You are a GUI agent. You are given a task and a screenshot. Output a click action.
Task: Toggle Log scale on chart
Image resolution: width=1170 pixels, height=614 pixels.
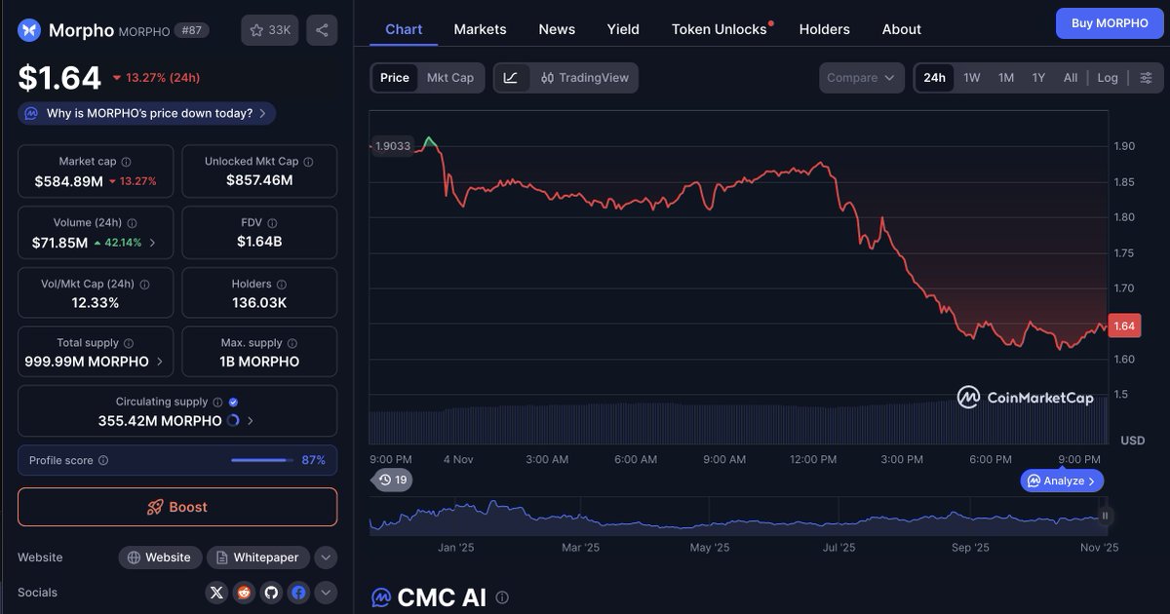1108,78
